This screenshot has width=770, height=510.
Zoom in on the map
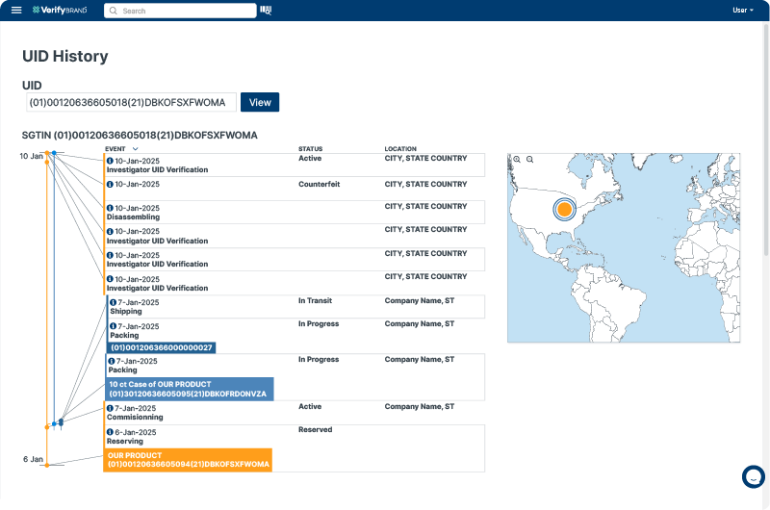pyautogui.click(x=517, y=160)
